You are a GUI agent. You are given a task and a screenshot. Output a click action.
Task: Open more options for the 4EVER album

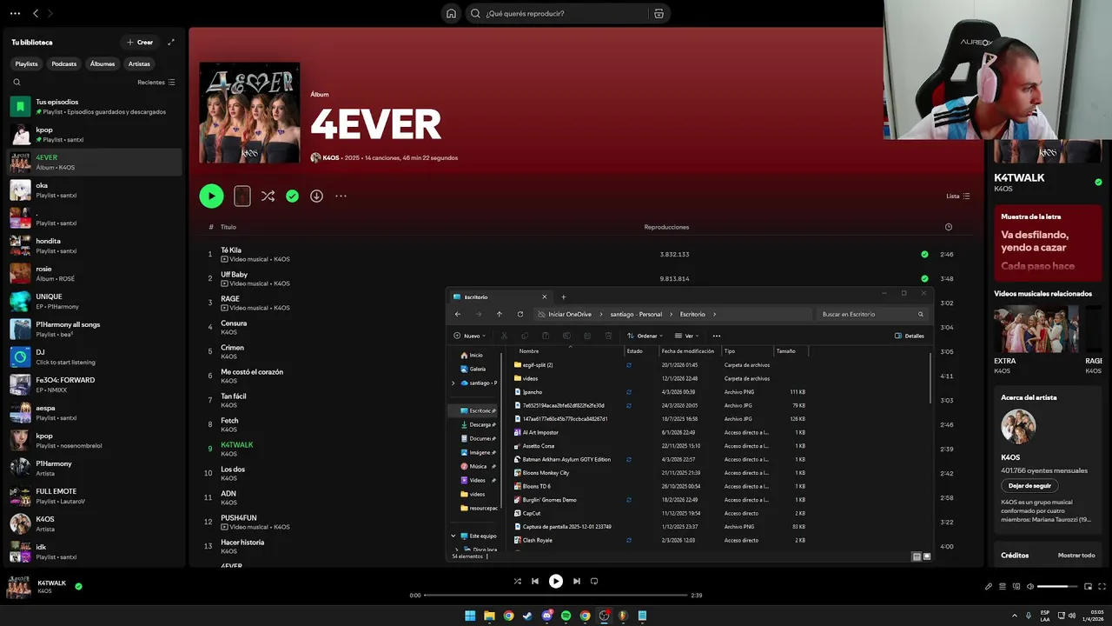341,196
